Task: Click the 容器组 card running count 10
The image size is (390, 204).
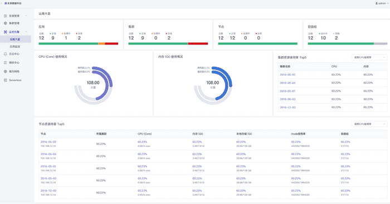Action: pyautogui.click(x=323, y=38)
